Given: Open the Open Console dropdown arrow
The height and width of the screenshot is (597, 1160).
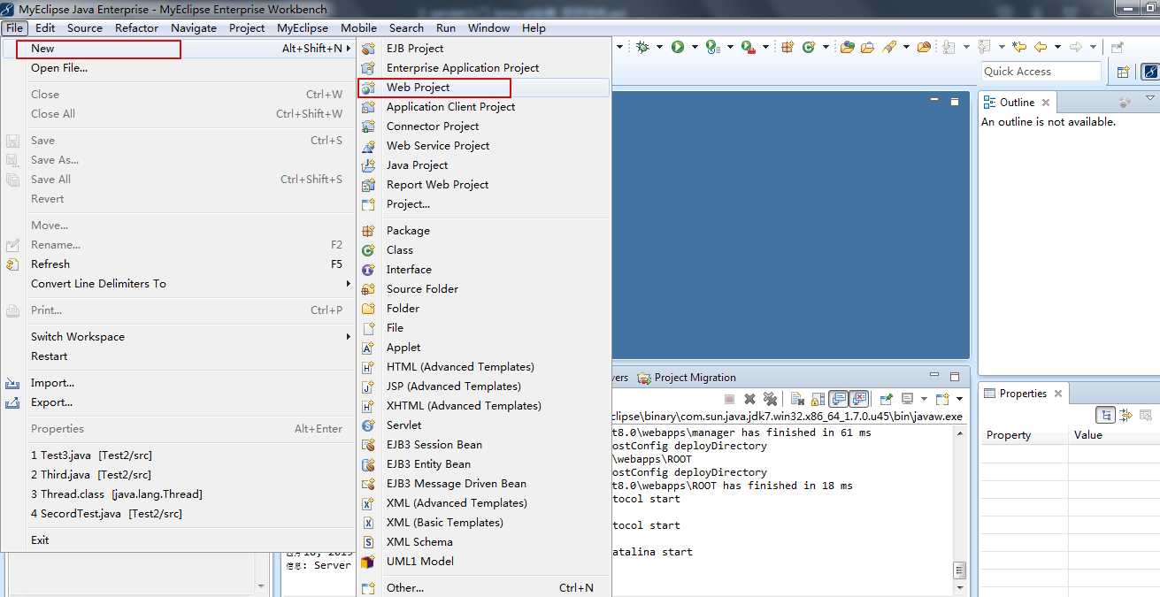Looking at the screenshot, I should (959, 399).
